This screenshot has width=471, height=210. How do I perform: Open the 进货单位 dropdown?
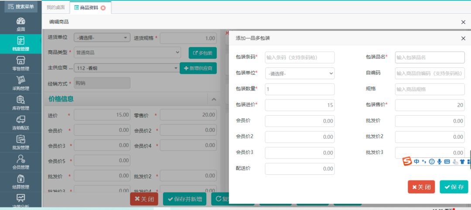pyautogui.click(x=102, y=38)
